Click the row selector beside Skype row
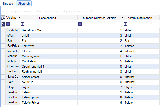This screenshot has width=161, height=107. coord(3,87)
